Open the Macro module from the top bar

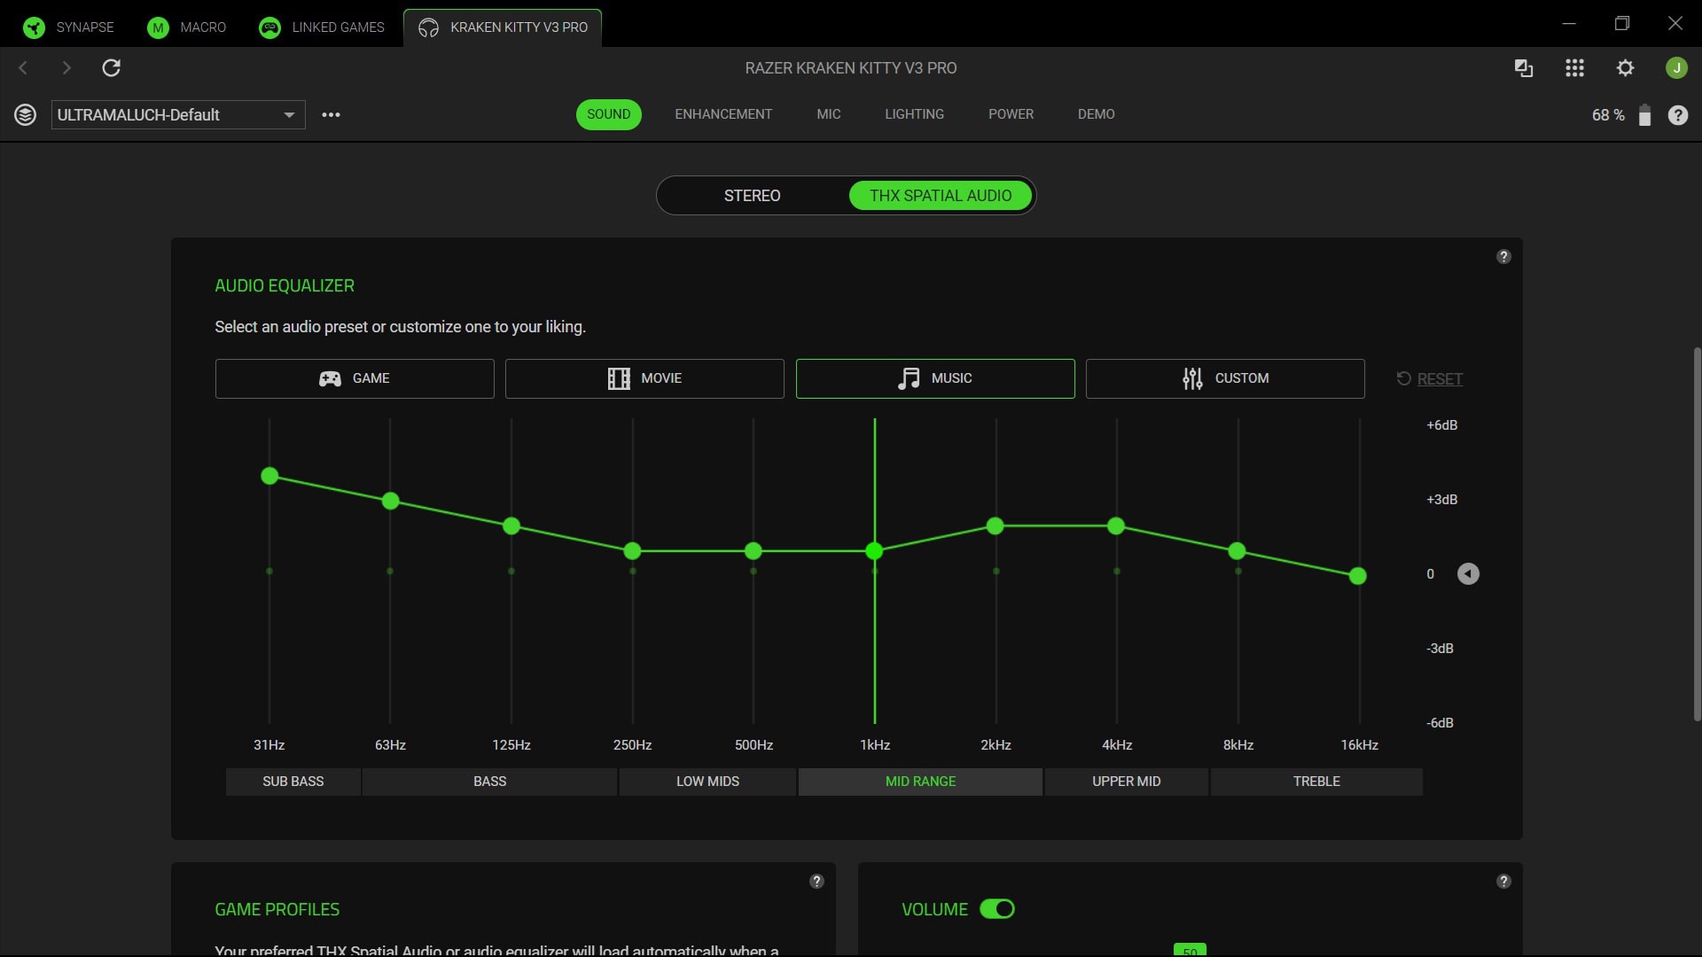pyautogui.click(x=186, y=27)
